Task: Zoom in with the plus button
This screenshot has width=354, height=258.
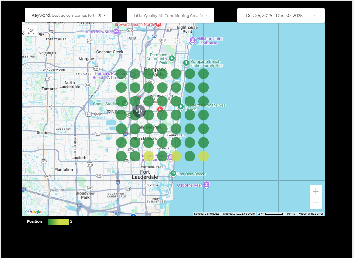Action: (x=316, y=191)
